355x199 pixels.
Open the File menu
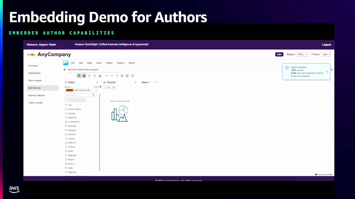click(x=73, y=63)
